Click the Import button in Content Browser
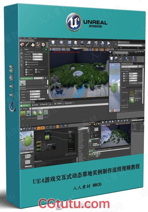 [x=35, y=105]
